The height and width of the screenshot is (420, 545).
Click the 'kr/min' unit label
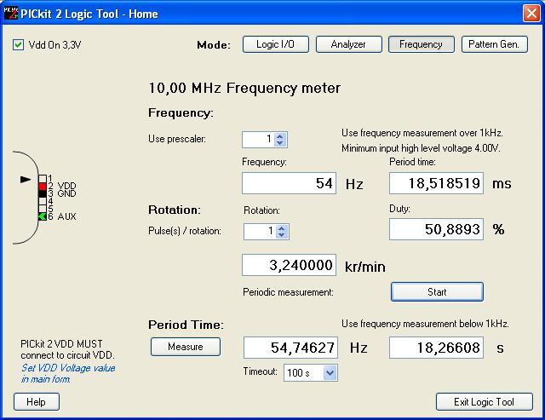tap(365, 267)
